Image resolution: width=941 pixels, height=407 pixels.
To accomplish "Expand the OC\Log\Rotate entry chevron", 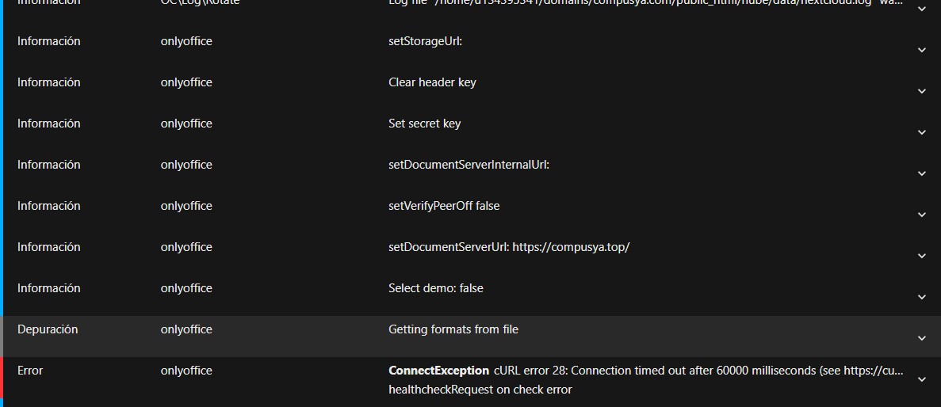I will (x=921, y=9).
